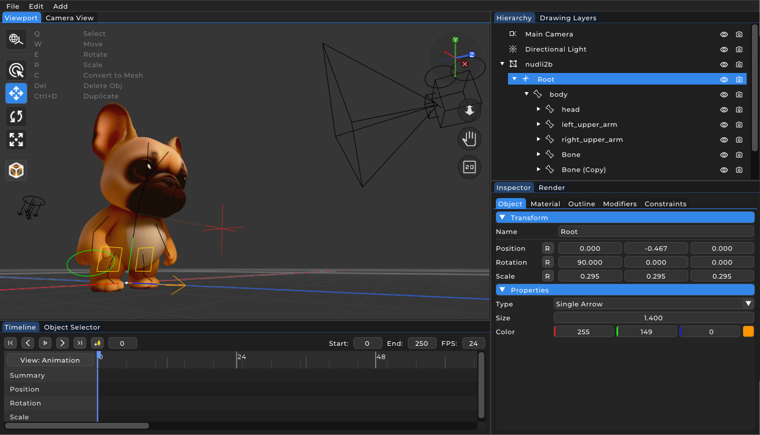The height and width of the screenshot is (435, 760).
Task: Open View: Animation in the timeline
Action: click(x=50, y=360)
